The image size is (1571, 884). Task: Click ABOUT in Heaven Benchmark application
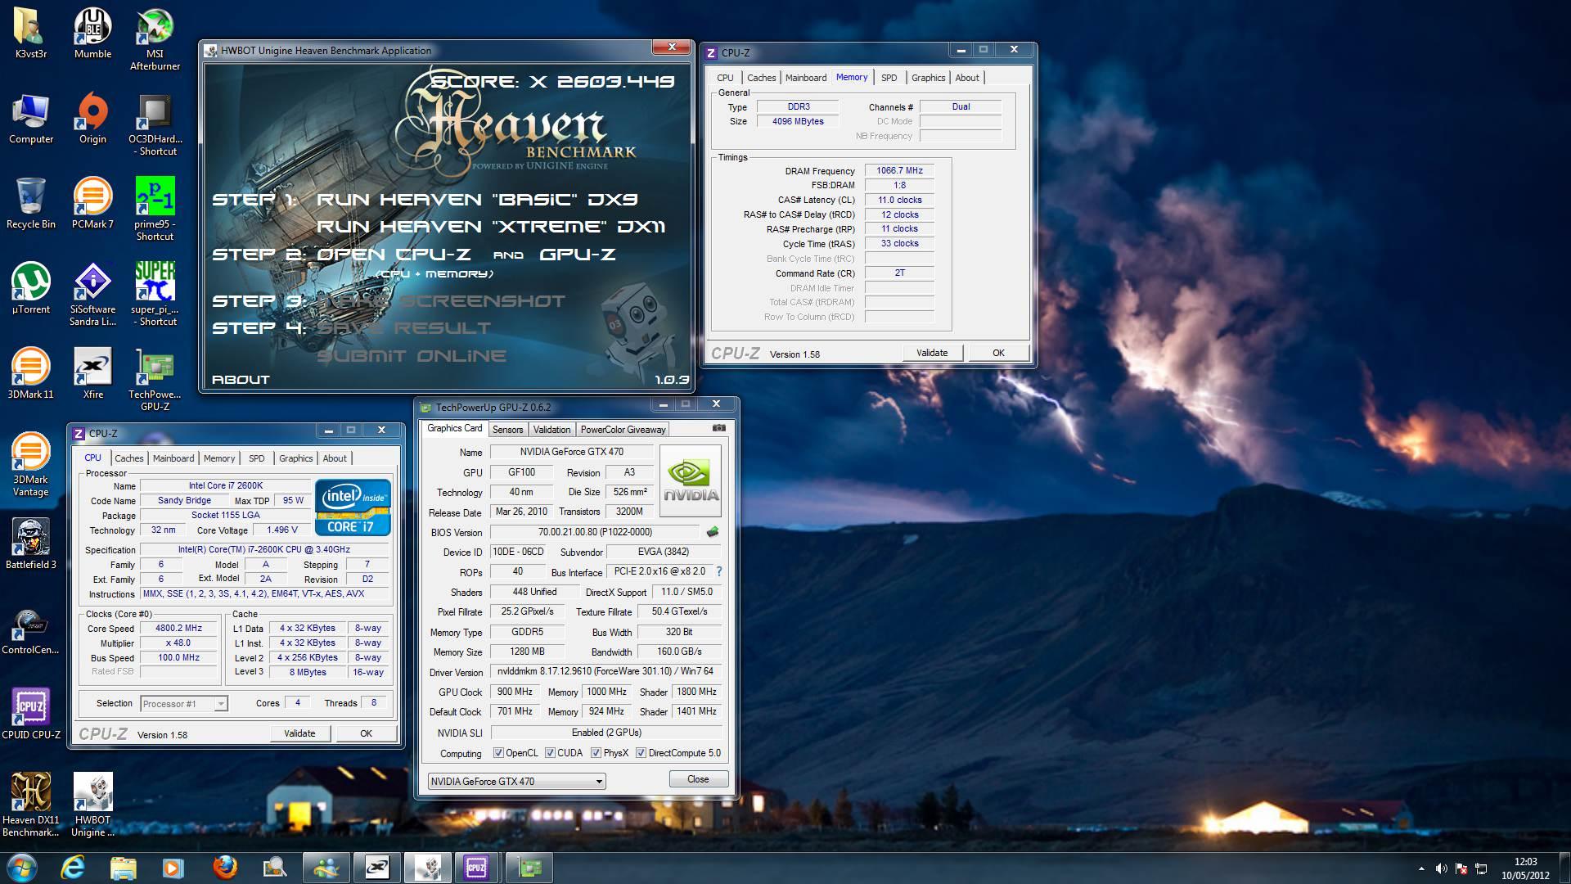241,380
